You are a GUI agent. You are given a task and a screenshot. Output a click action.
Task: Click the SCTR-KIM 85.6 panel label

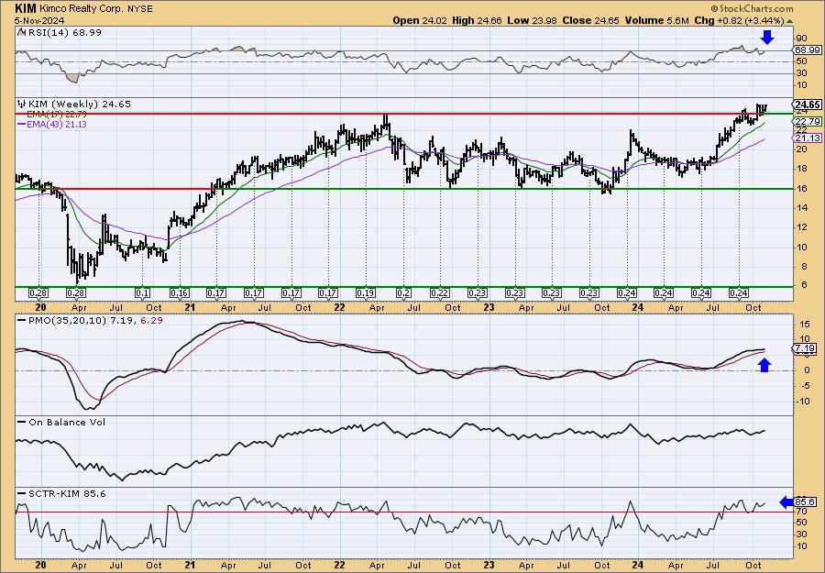66,493
